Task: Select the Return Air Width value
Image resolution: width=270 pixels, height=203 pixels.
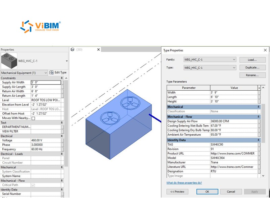Action: (46, 91)
